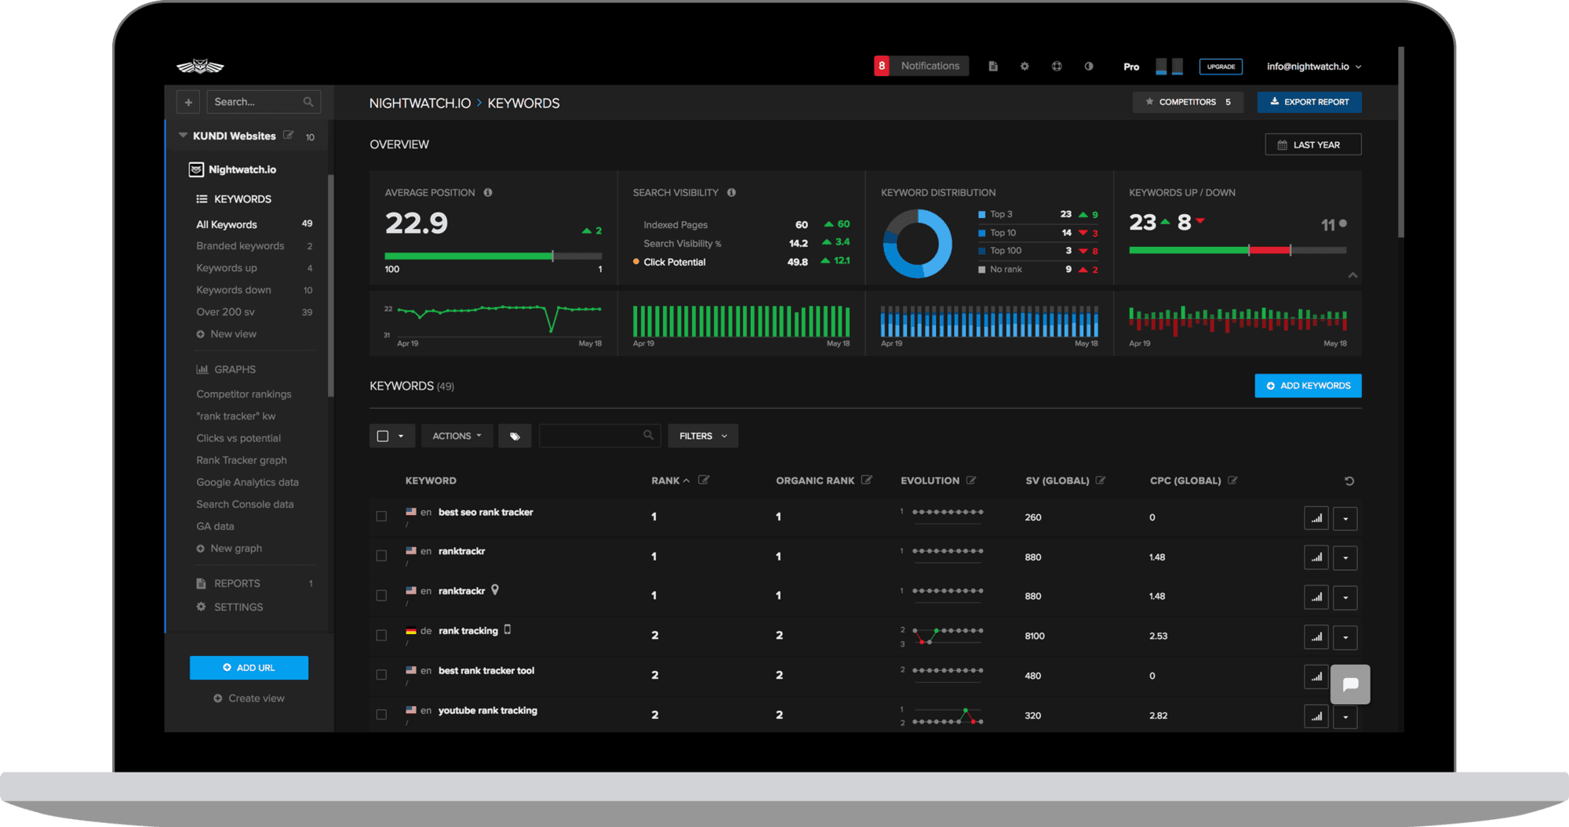Viewport: 1569px width, 827px height.
Task: Collapse the KUNDI Websites group
Action: point(183,136)
